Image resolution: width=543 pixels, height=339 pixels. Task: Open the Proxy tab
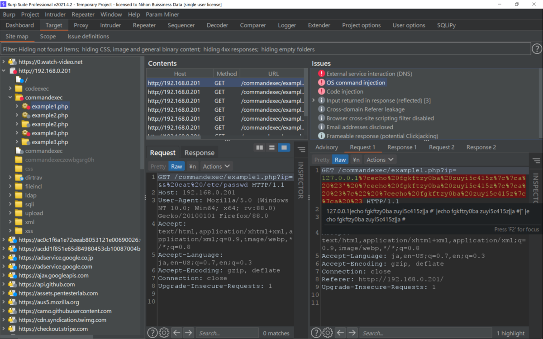point(81,25)
